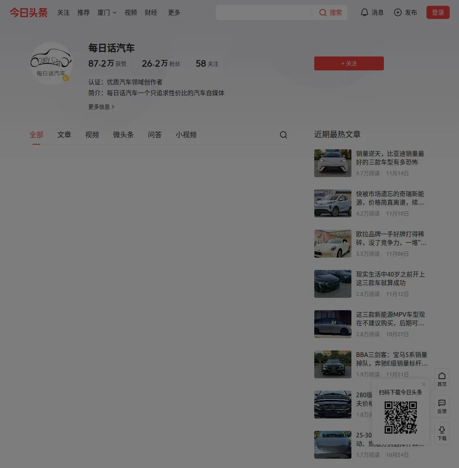The width and height of the screenshot is (459, 468).
Task: Click the 87.2万 获赞 count
Action: click(x=107, y=63)
